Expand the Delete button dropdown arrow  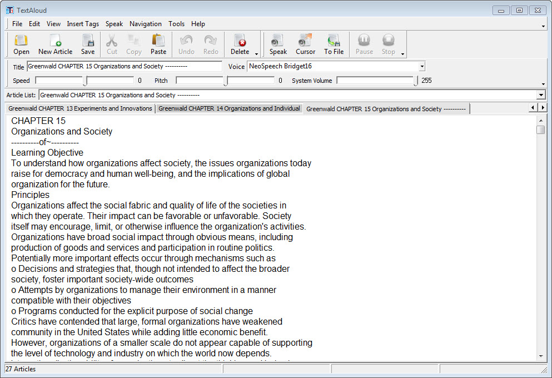pos(257,54)
